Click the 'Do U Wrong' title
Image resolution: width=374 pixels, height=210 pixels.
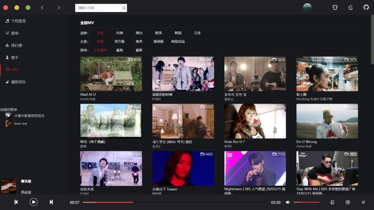click(x=307, y=141)
